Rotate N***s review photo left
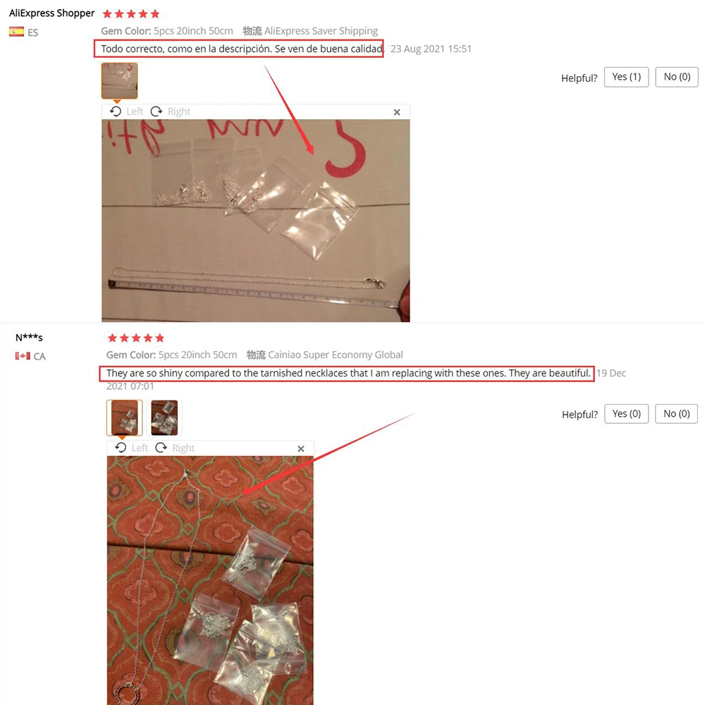Image resolution: width=705 pixels, height=705 pixels. 131,448
